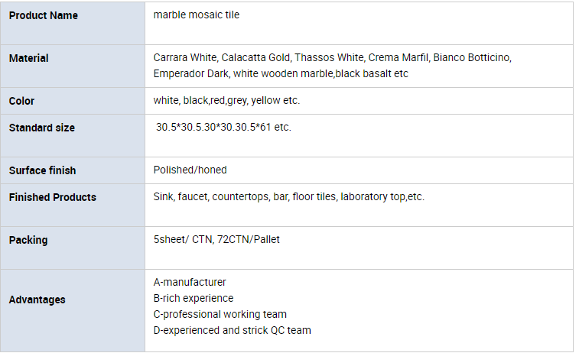The image size is (579, 353).
Task: Click the 'Carrara White, Calacatta Gold' material line
Action: (x=333, y=57)
